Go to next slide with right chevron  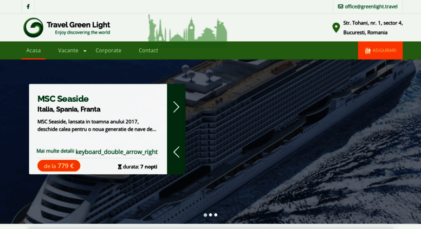tap(176, 107)
